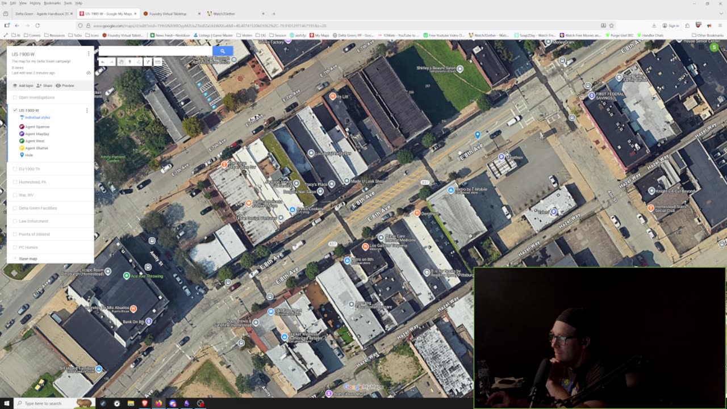727x409 pixels.
Task: Open the Other Bookmarks folder
Action: [707, 35]
